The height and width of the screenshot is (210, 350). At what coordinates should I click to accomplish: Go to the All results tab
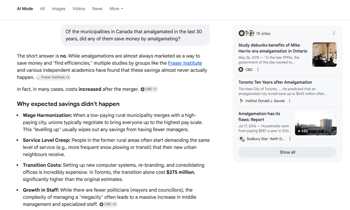coord(42,9)
